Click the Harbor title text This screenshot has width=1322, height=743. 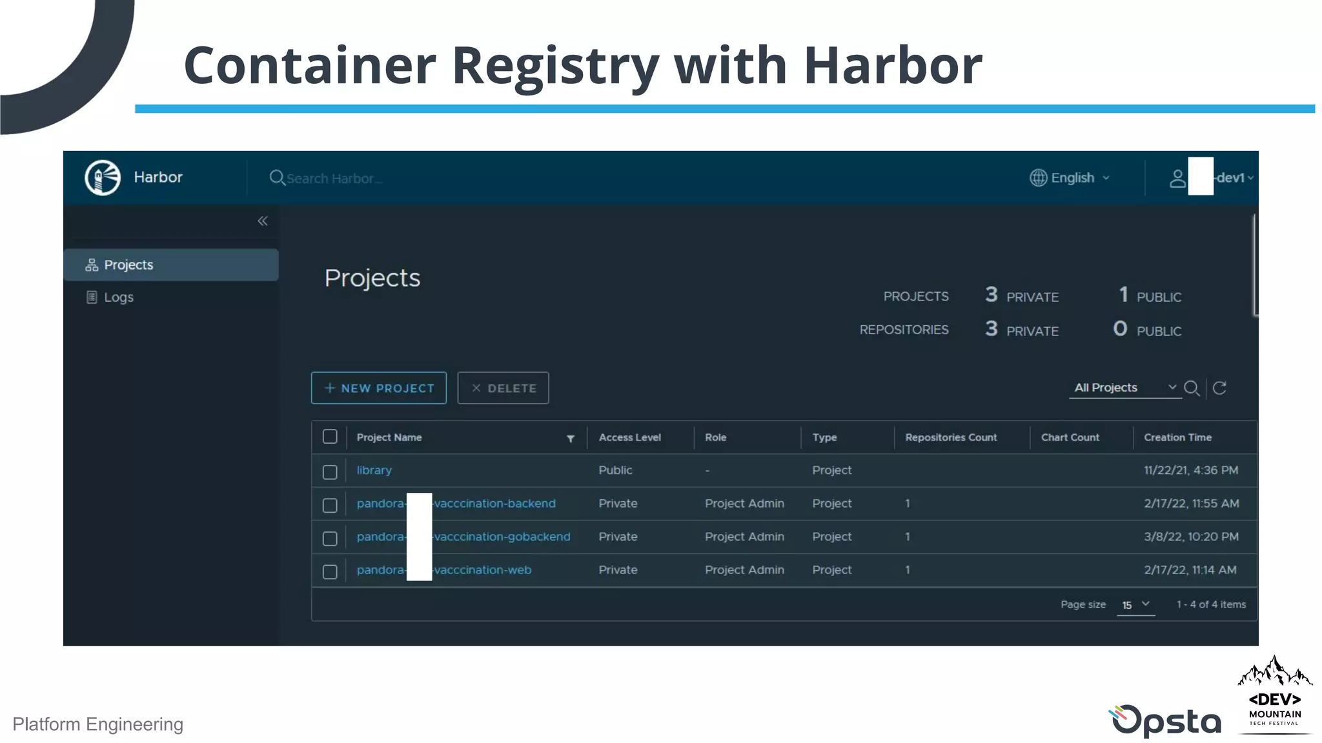pyautogui.click(x=158, y=177)
